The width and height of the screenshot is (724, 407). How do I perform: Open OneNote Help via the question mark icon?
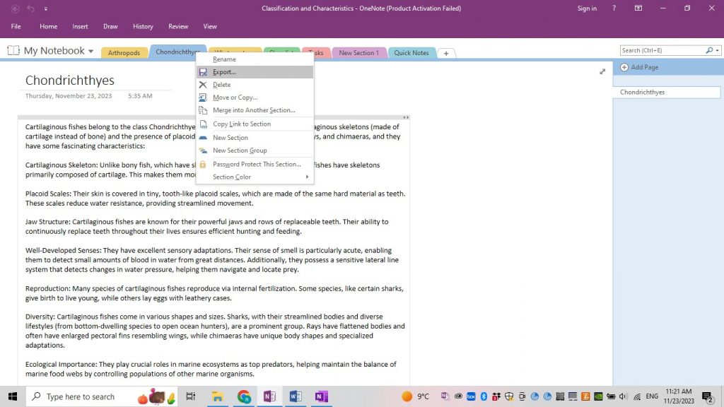point(613,8)
